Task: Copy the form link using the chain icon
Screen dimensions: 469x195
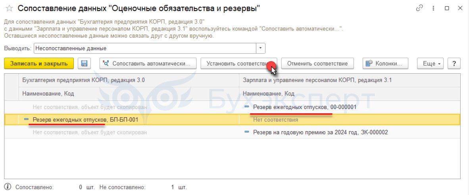Action: [x=419, y=8]
